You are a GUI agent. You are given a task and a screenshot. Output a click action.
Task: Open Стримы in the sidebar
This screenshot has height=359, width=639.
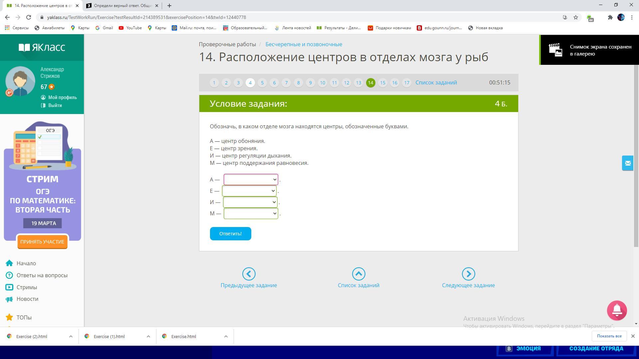click(x=27, y=287)
